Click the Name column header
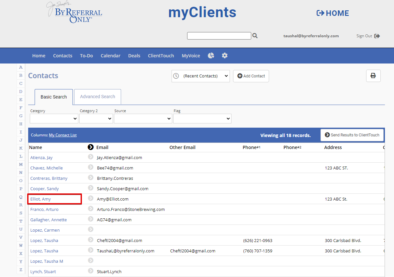This screenshot has height=277, width=394. tap(36, 147)
